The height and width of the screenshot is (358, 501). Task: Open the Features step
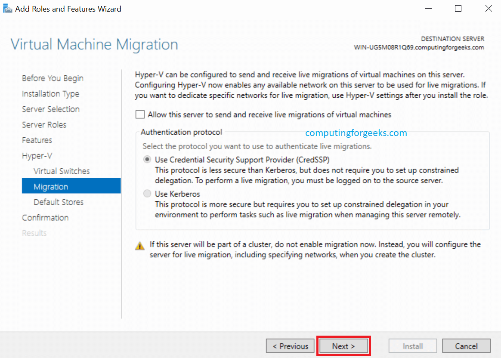(x=37, y=140)
